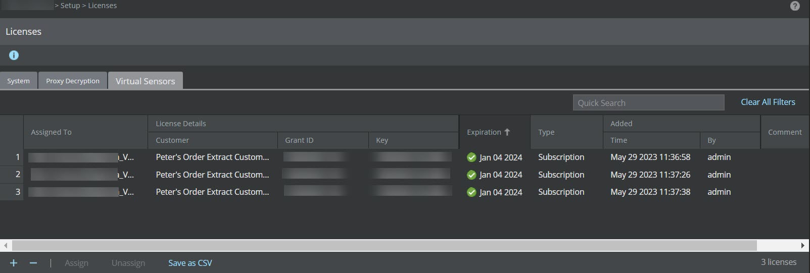
Task: Click admin in row 1
Action: [719, 157]
